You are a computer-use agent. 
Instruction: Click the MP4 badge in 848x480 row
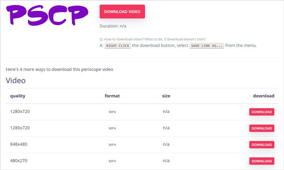[112, 144]
